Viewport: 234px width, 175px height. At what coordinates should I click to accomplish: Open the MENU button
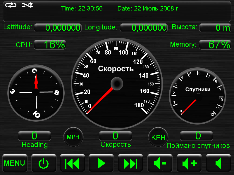tap(14, 163)
